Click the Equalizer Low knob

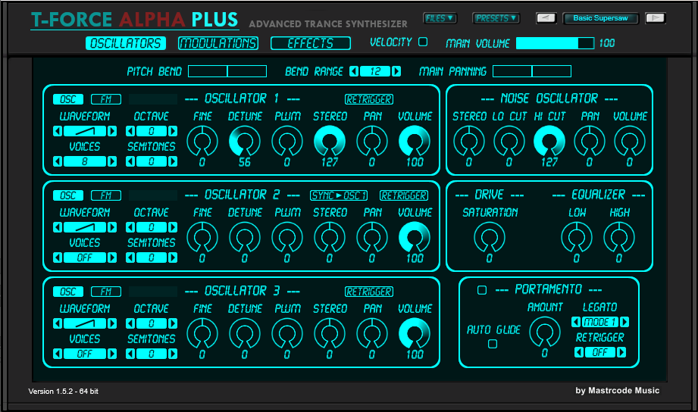577,237
